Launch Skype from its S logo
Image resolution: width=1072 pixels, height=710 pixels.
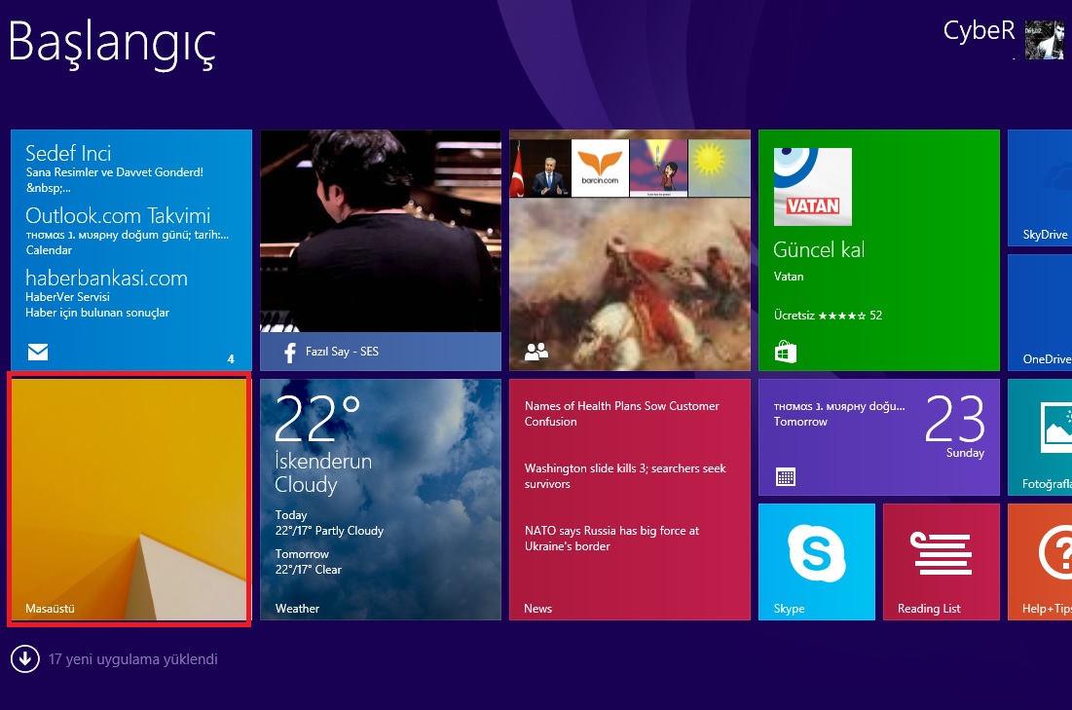click(816, 552)
